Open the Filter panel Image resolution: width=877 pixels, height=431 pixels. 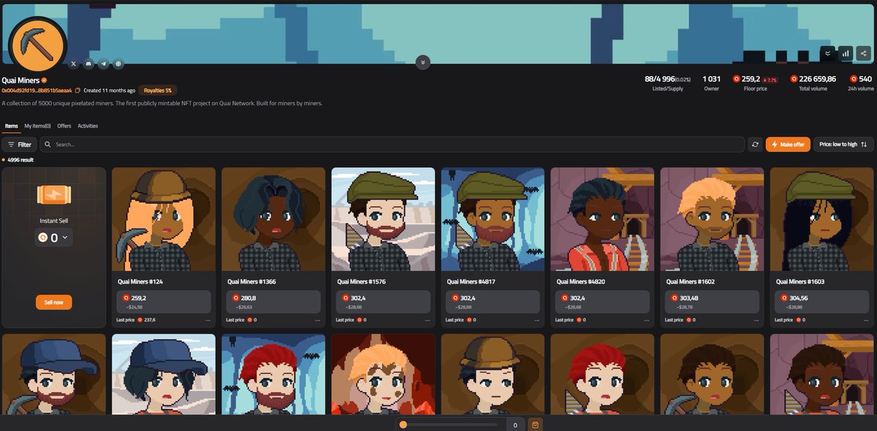(20, 145)
